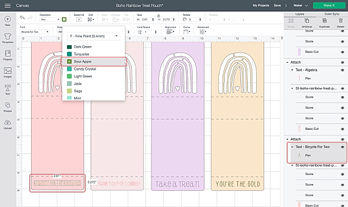348x207 pixels.
Task: Click the Delete layer icon
Action: click(x=341, y=21)
